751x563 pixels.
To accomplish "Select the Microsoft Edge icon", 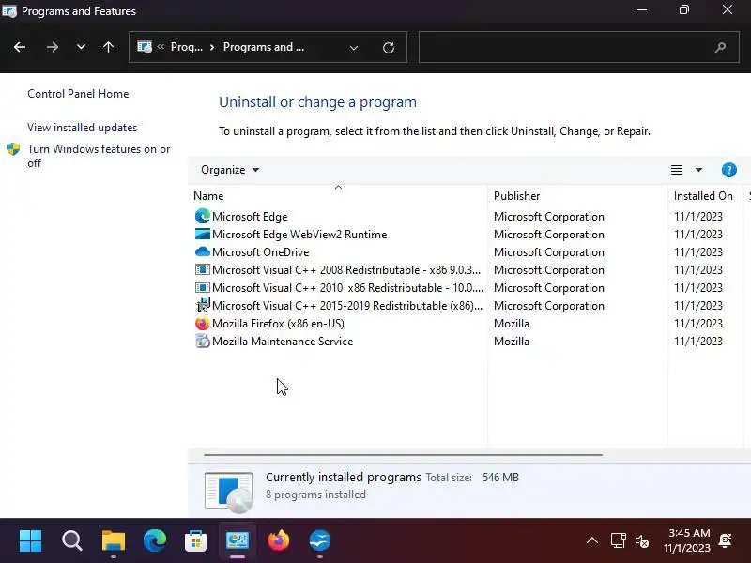I will click(x=203, y=217).
